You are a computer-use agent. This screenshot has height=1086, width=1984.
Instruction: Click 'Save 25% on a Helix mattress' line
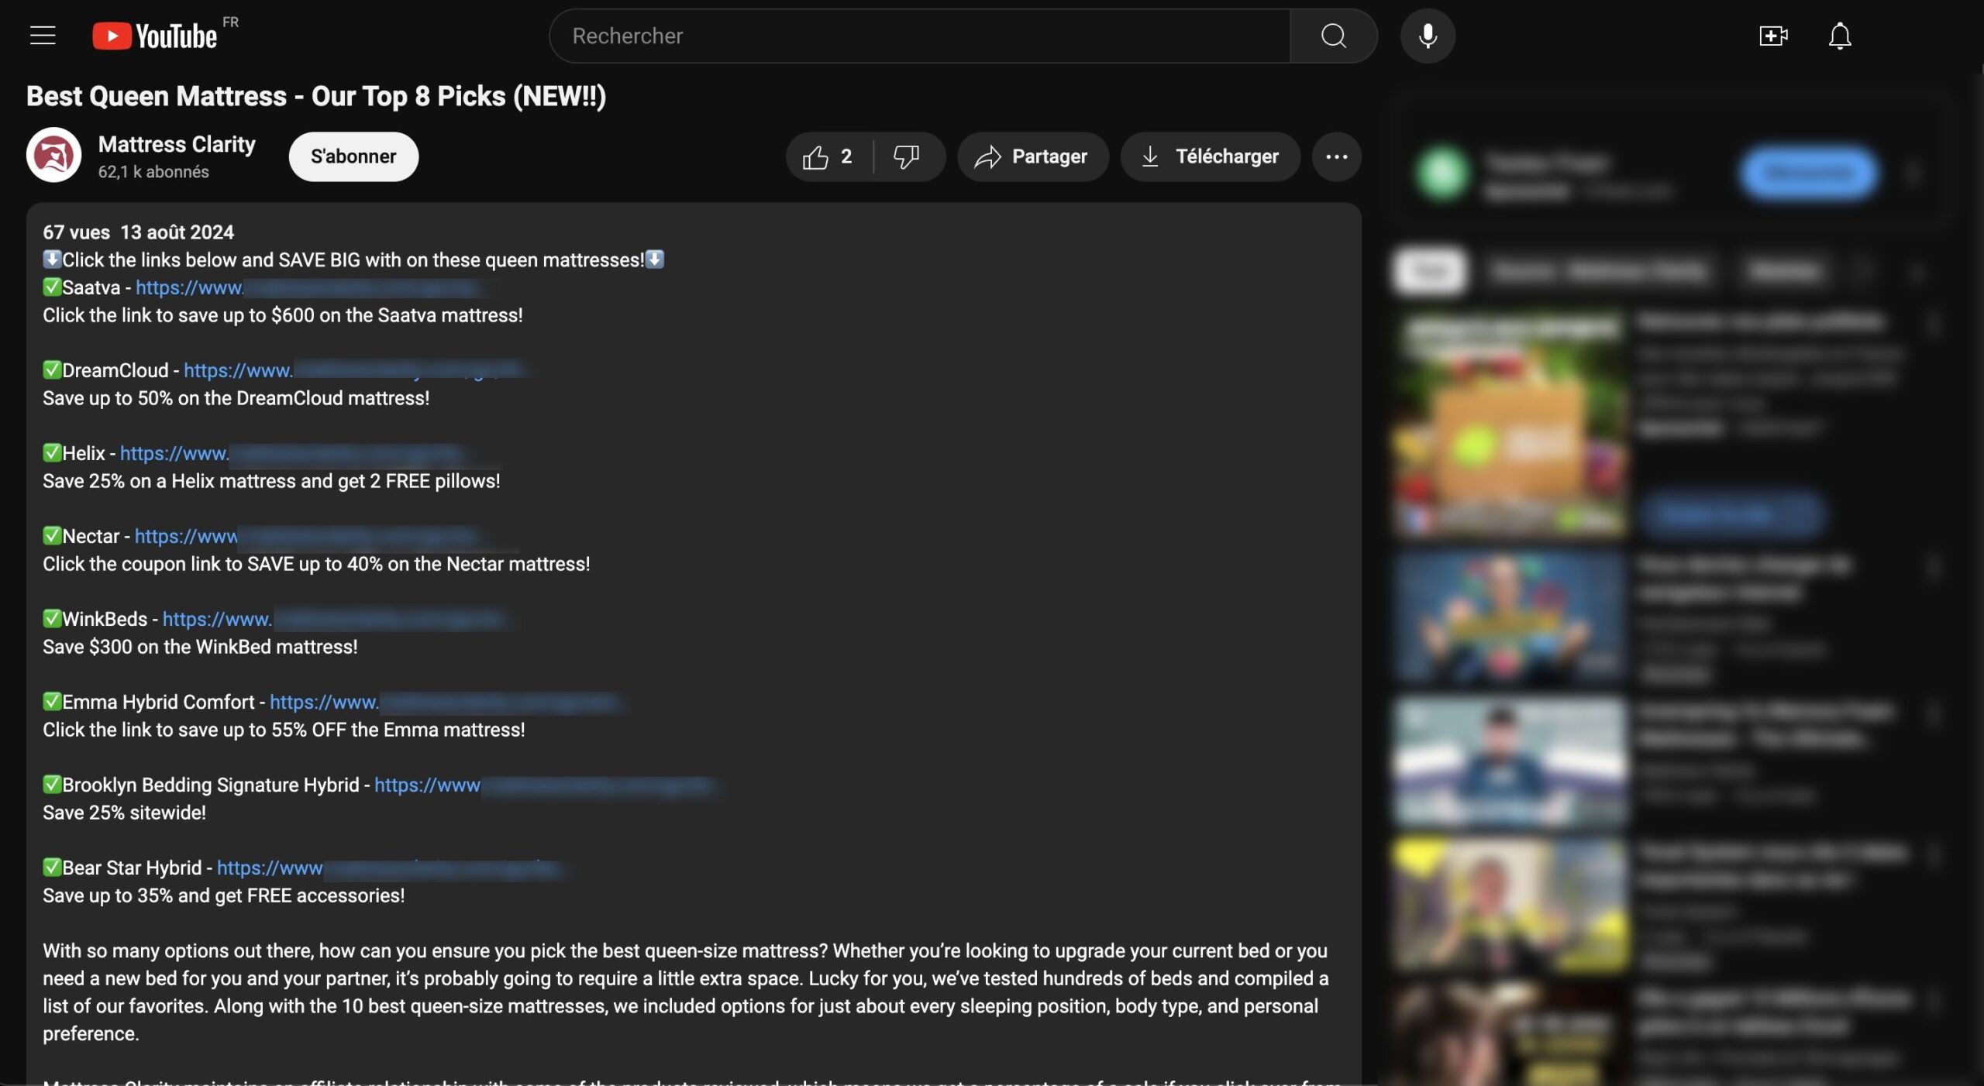pyautogui.click(x=271, y=481)
